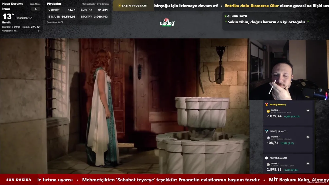
Task: Select the BTC/USD rate tile
Action: [x=62, y=17]
